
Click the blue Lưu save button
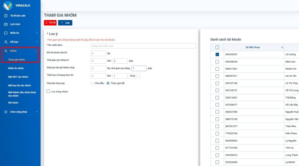(65, 23)
